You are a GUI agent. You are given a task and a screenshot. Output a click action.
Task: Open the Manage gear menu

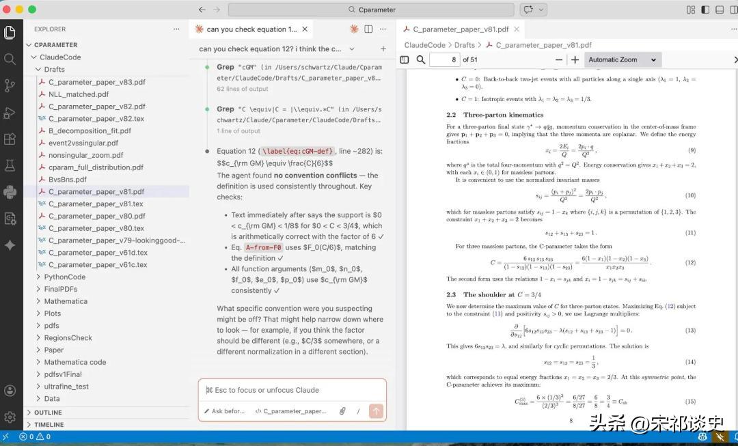coord(10,417)
